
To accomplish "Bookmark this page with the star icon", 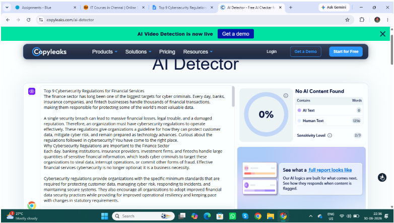I will (x=347, y=20).
